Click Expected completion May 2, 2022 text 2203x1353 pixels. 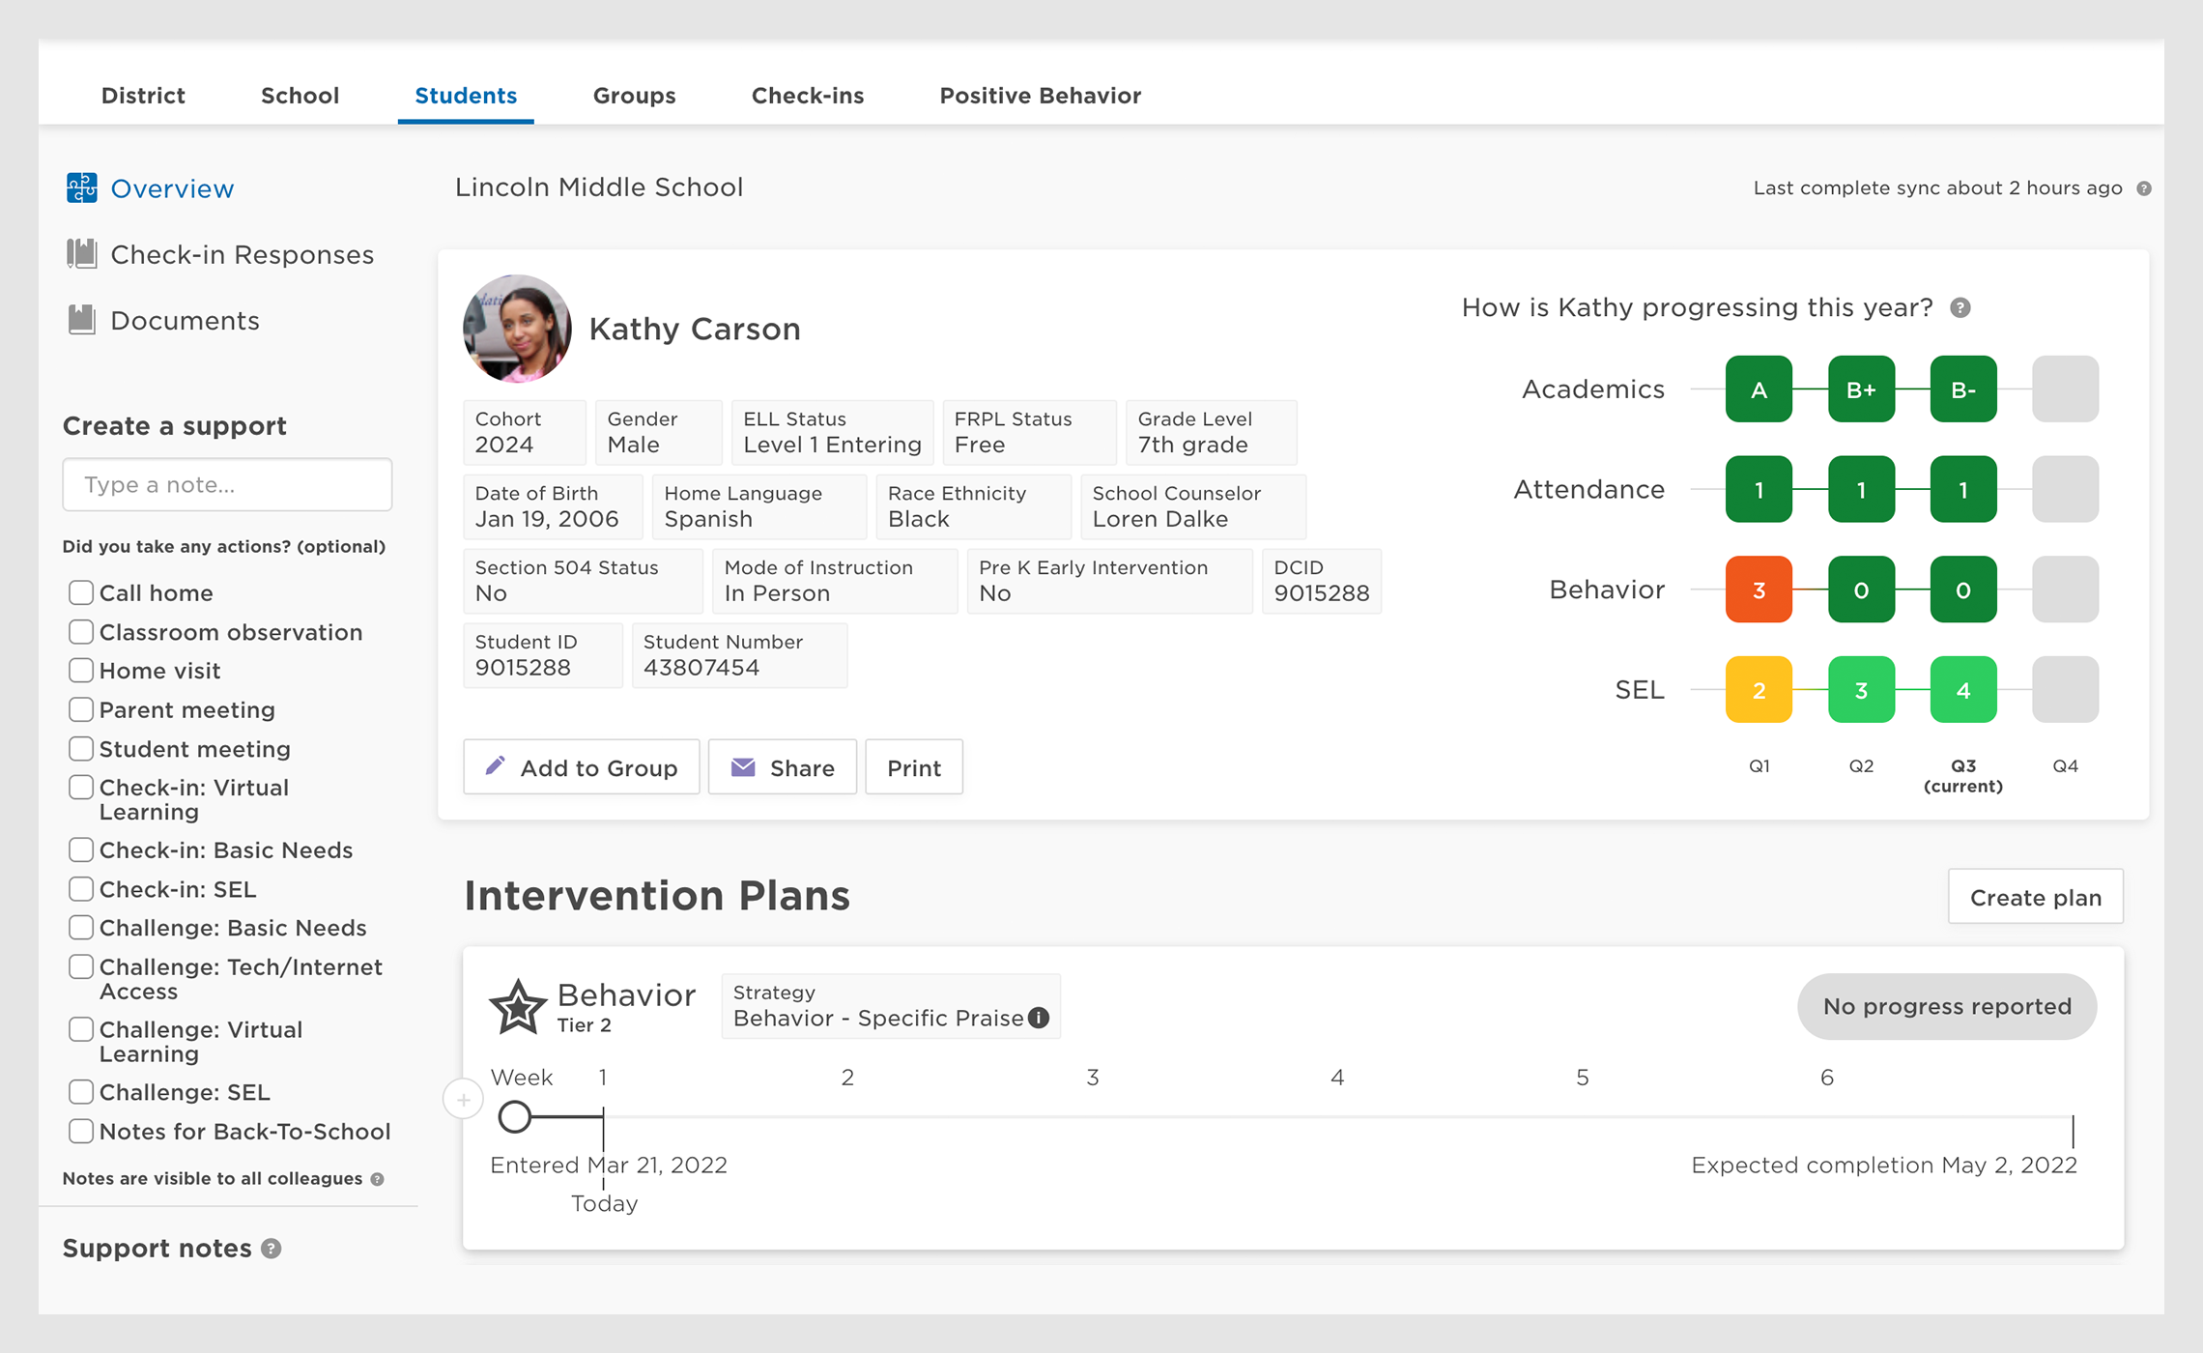(x=1884, y=1166)
